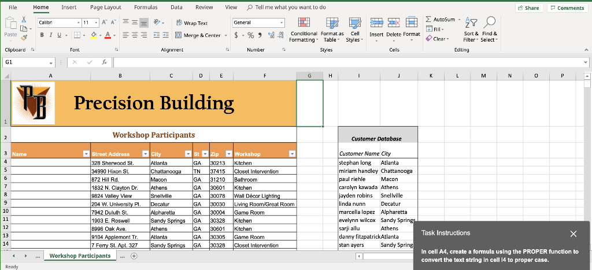Add a new sheet with plus button
This screenshot has width=592, height=270.
[x=134, y=256]
